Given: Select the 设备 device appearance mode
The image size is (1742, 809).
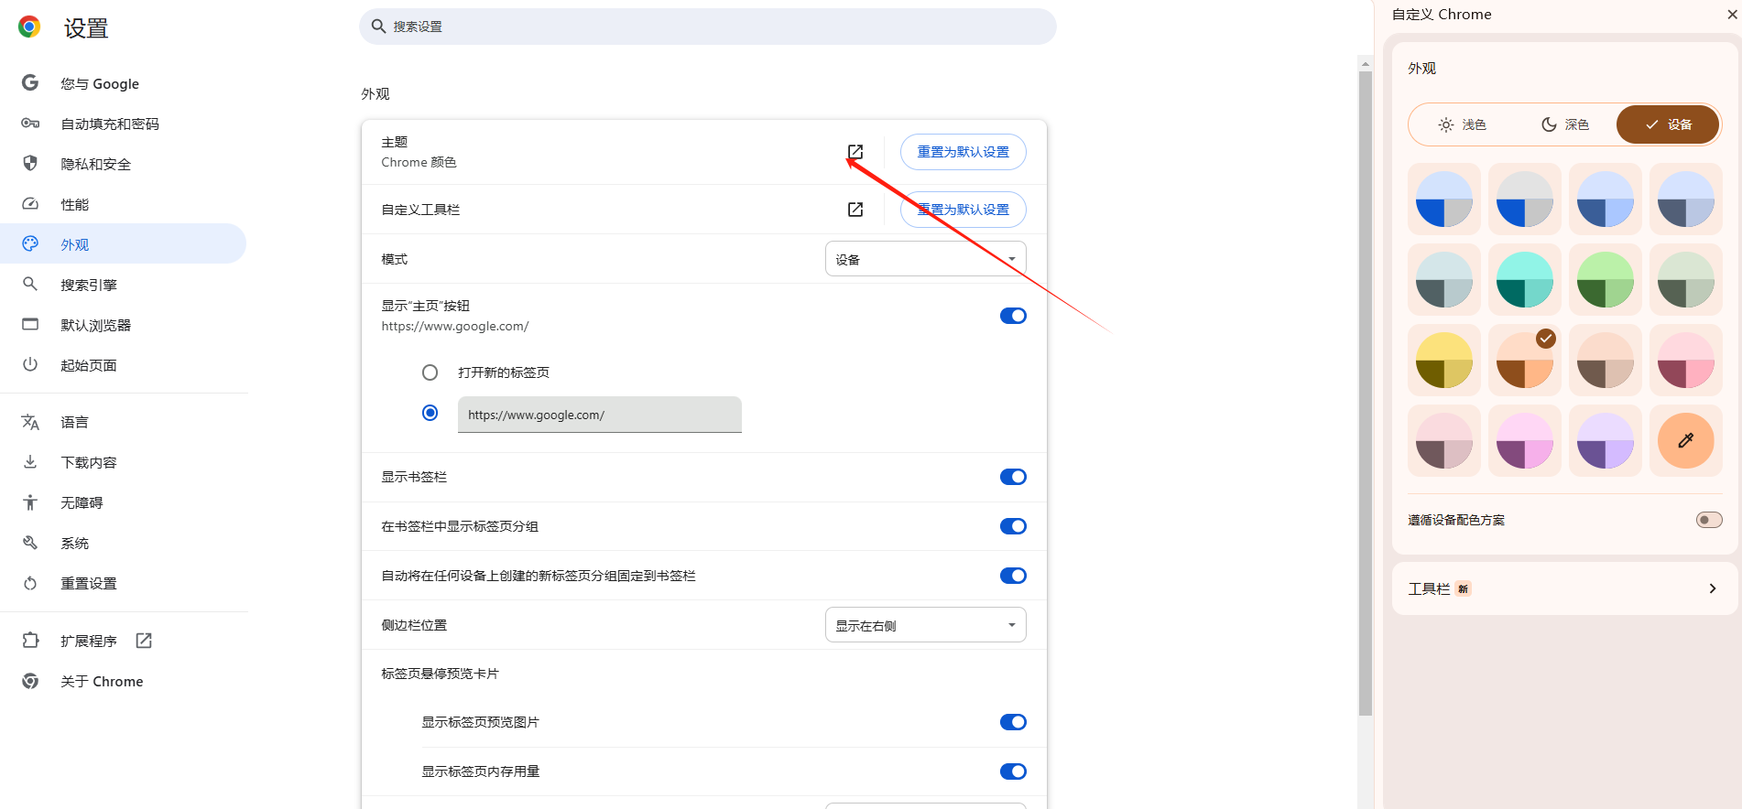Looking at the screenshot, I should [x=1668, y=124].
